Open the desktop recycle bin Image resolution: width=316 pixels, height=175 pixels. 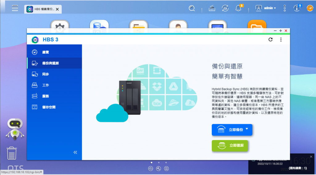pyautogui.click(x=11, y=153)
